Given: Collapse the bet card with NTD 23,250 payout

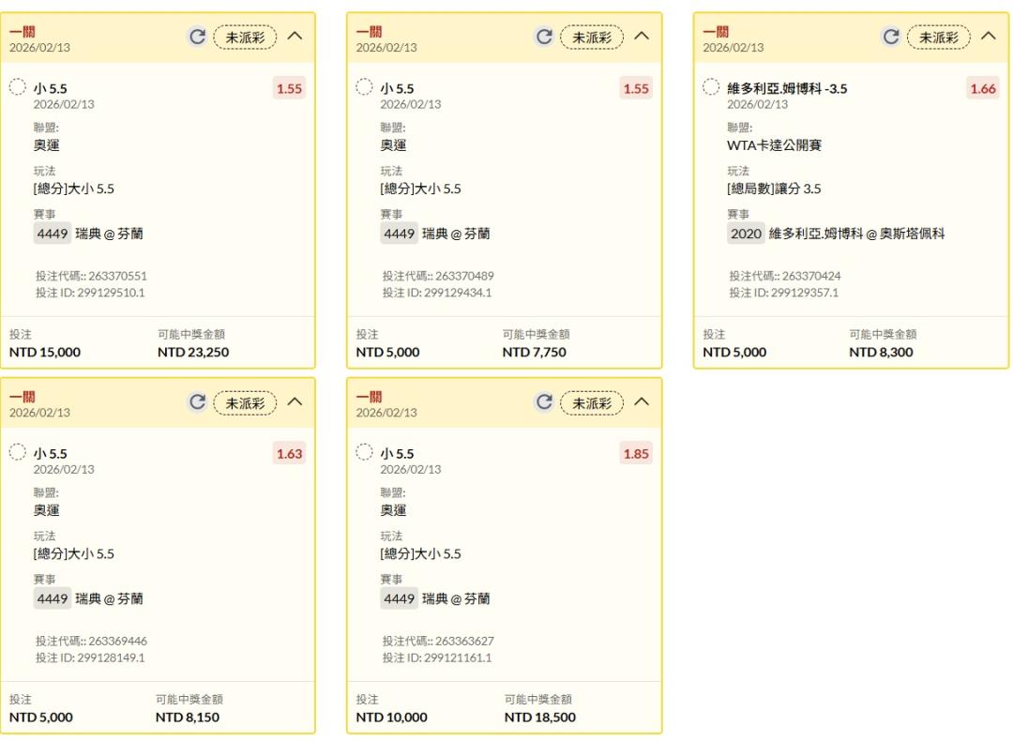Looking at the screenshot, I should tap(295, 37).
